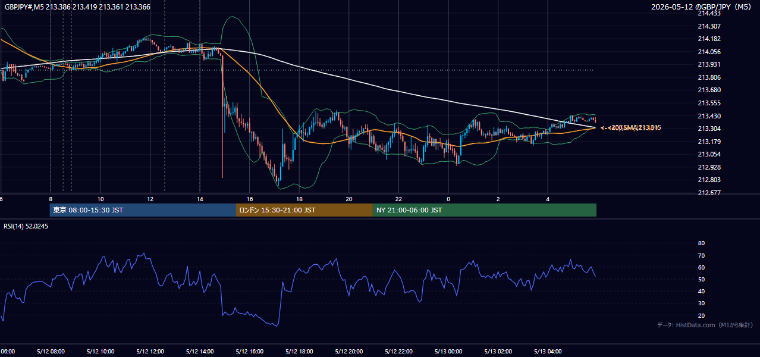Click price level 214.307 on the axis
Screen dimensions: 760x357
click(x=709, y=26)
